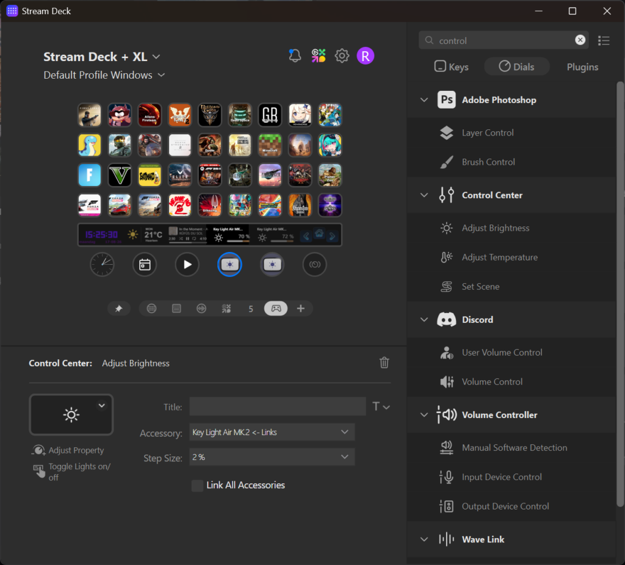Select the Brush Control action

point(511,162)
